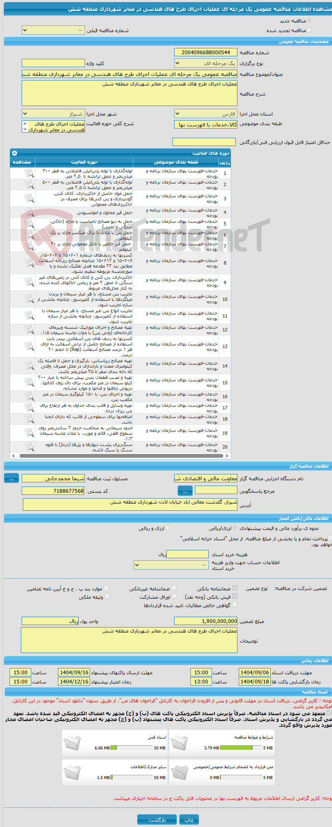Click the کد پستی field

[53, 491]
